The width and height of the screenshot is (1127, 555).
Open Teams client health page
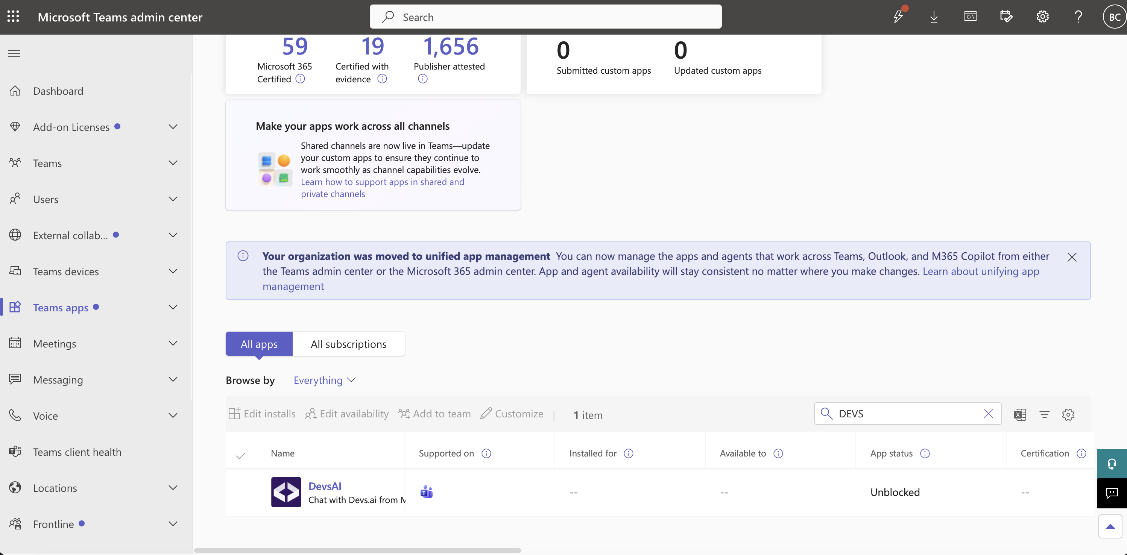77,452
